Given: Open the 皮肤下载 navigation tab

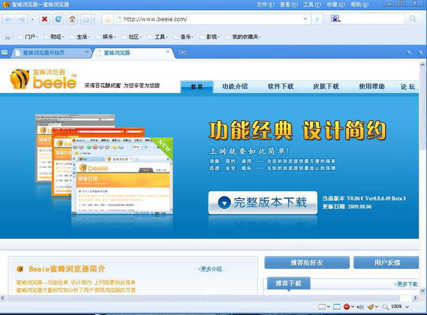Looking at the screenshot, I should (326, 87).
